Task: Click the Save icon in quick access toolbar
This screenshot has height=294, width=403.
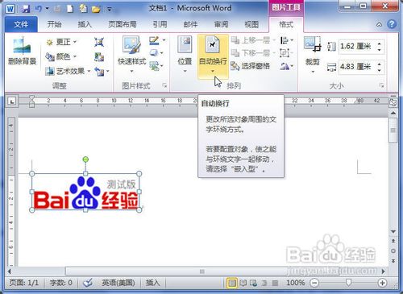Action: point(26,9)
